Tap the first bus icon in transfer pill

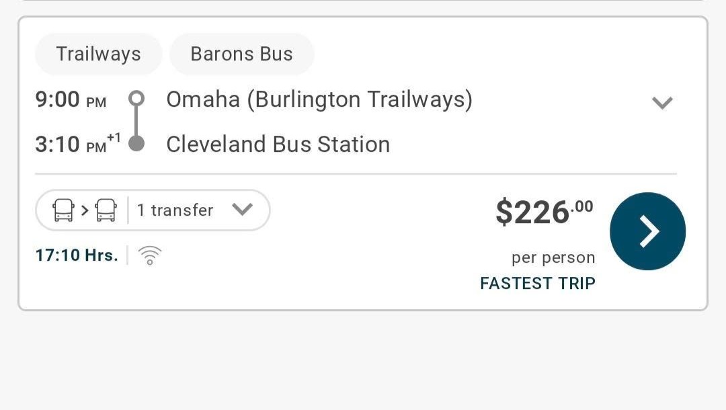[63, 210]
